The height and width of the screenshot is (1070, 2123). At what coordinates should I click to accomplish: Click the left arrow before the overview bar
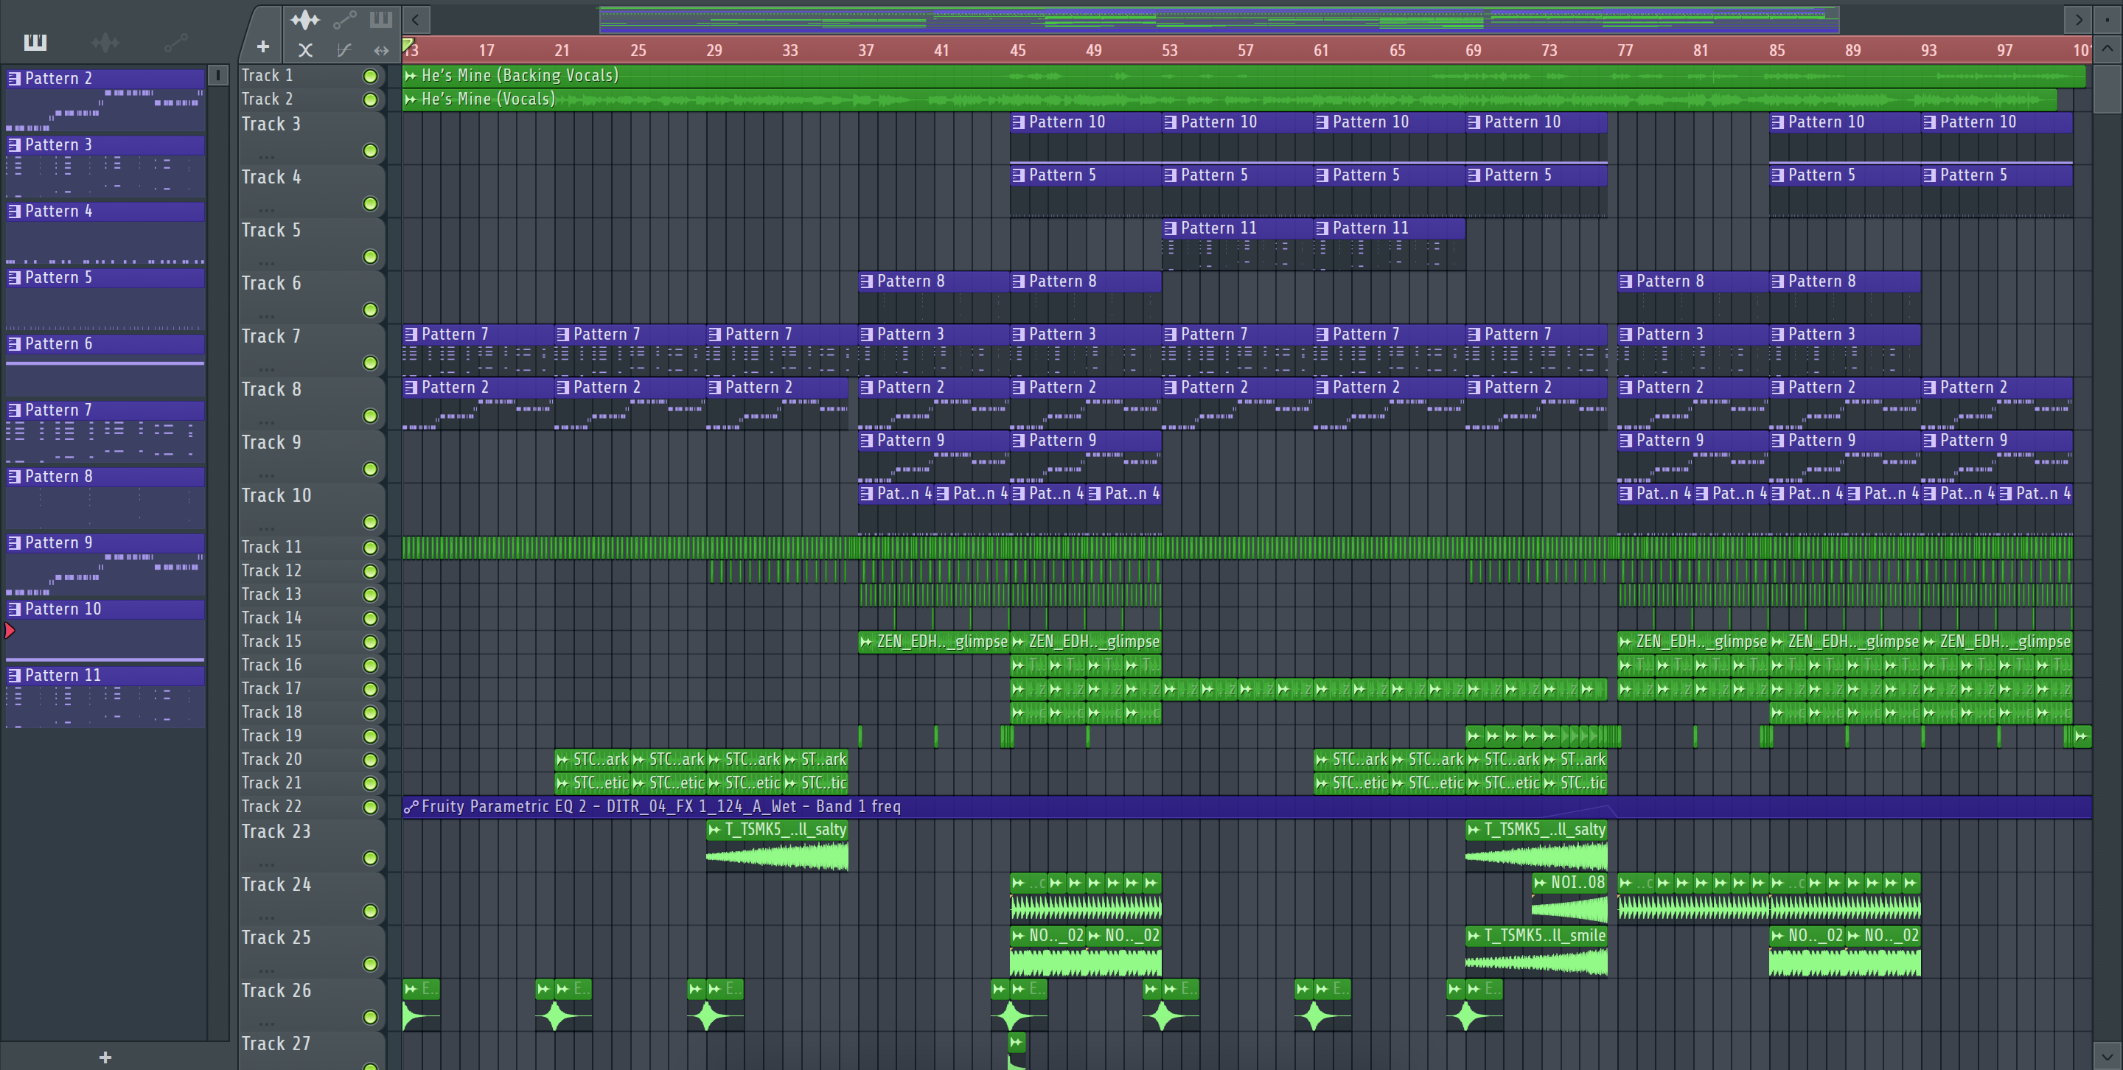416,19
